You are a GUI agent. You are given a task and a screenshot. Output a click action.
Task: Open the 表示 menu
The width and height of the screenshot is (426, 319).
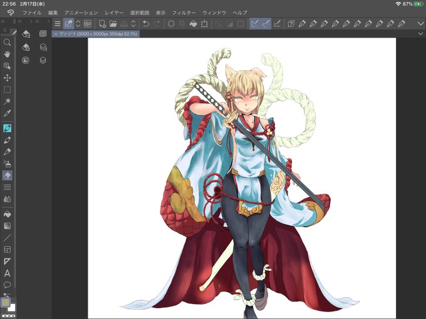click(160, 13)
